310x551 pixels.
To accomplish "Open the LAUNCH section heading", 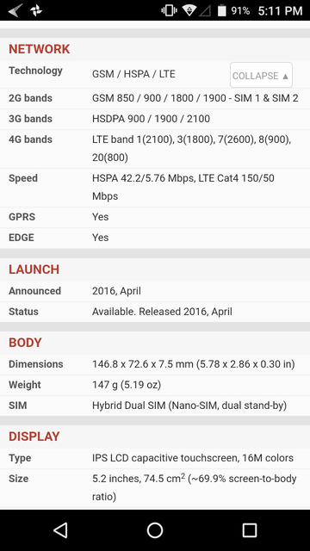I will (x=34, y=269).
